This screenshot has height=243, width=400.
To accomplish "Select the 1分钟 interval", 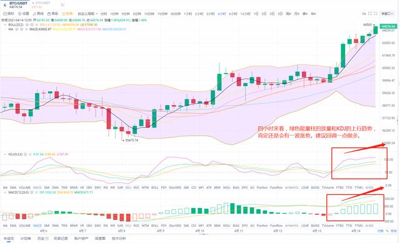I will (114, 14).
